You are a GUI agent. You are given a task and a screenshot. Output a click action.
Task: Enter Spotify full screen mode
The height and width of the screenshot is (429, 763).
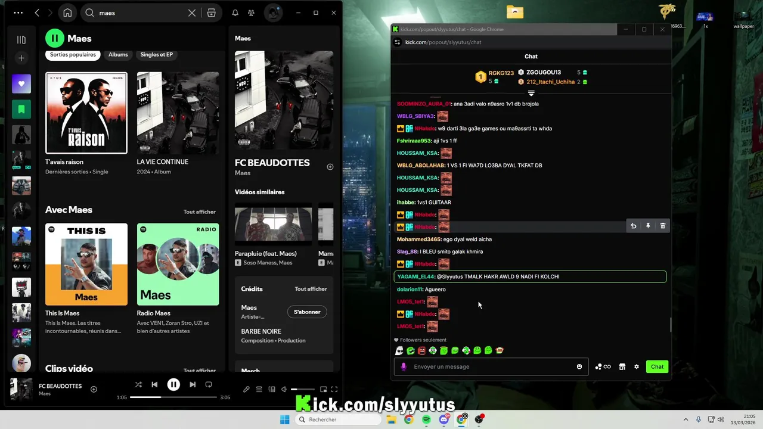[334, 389]
